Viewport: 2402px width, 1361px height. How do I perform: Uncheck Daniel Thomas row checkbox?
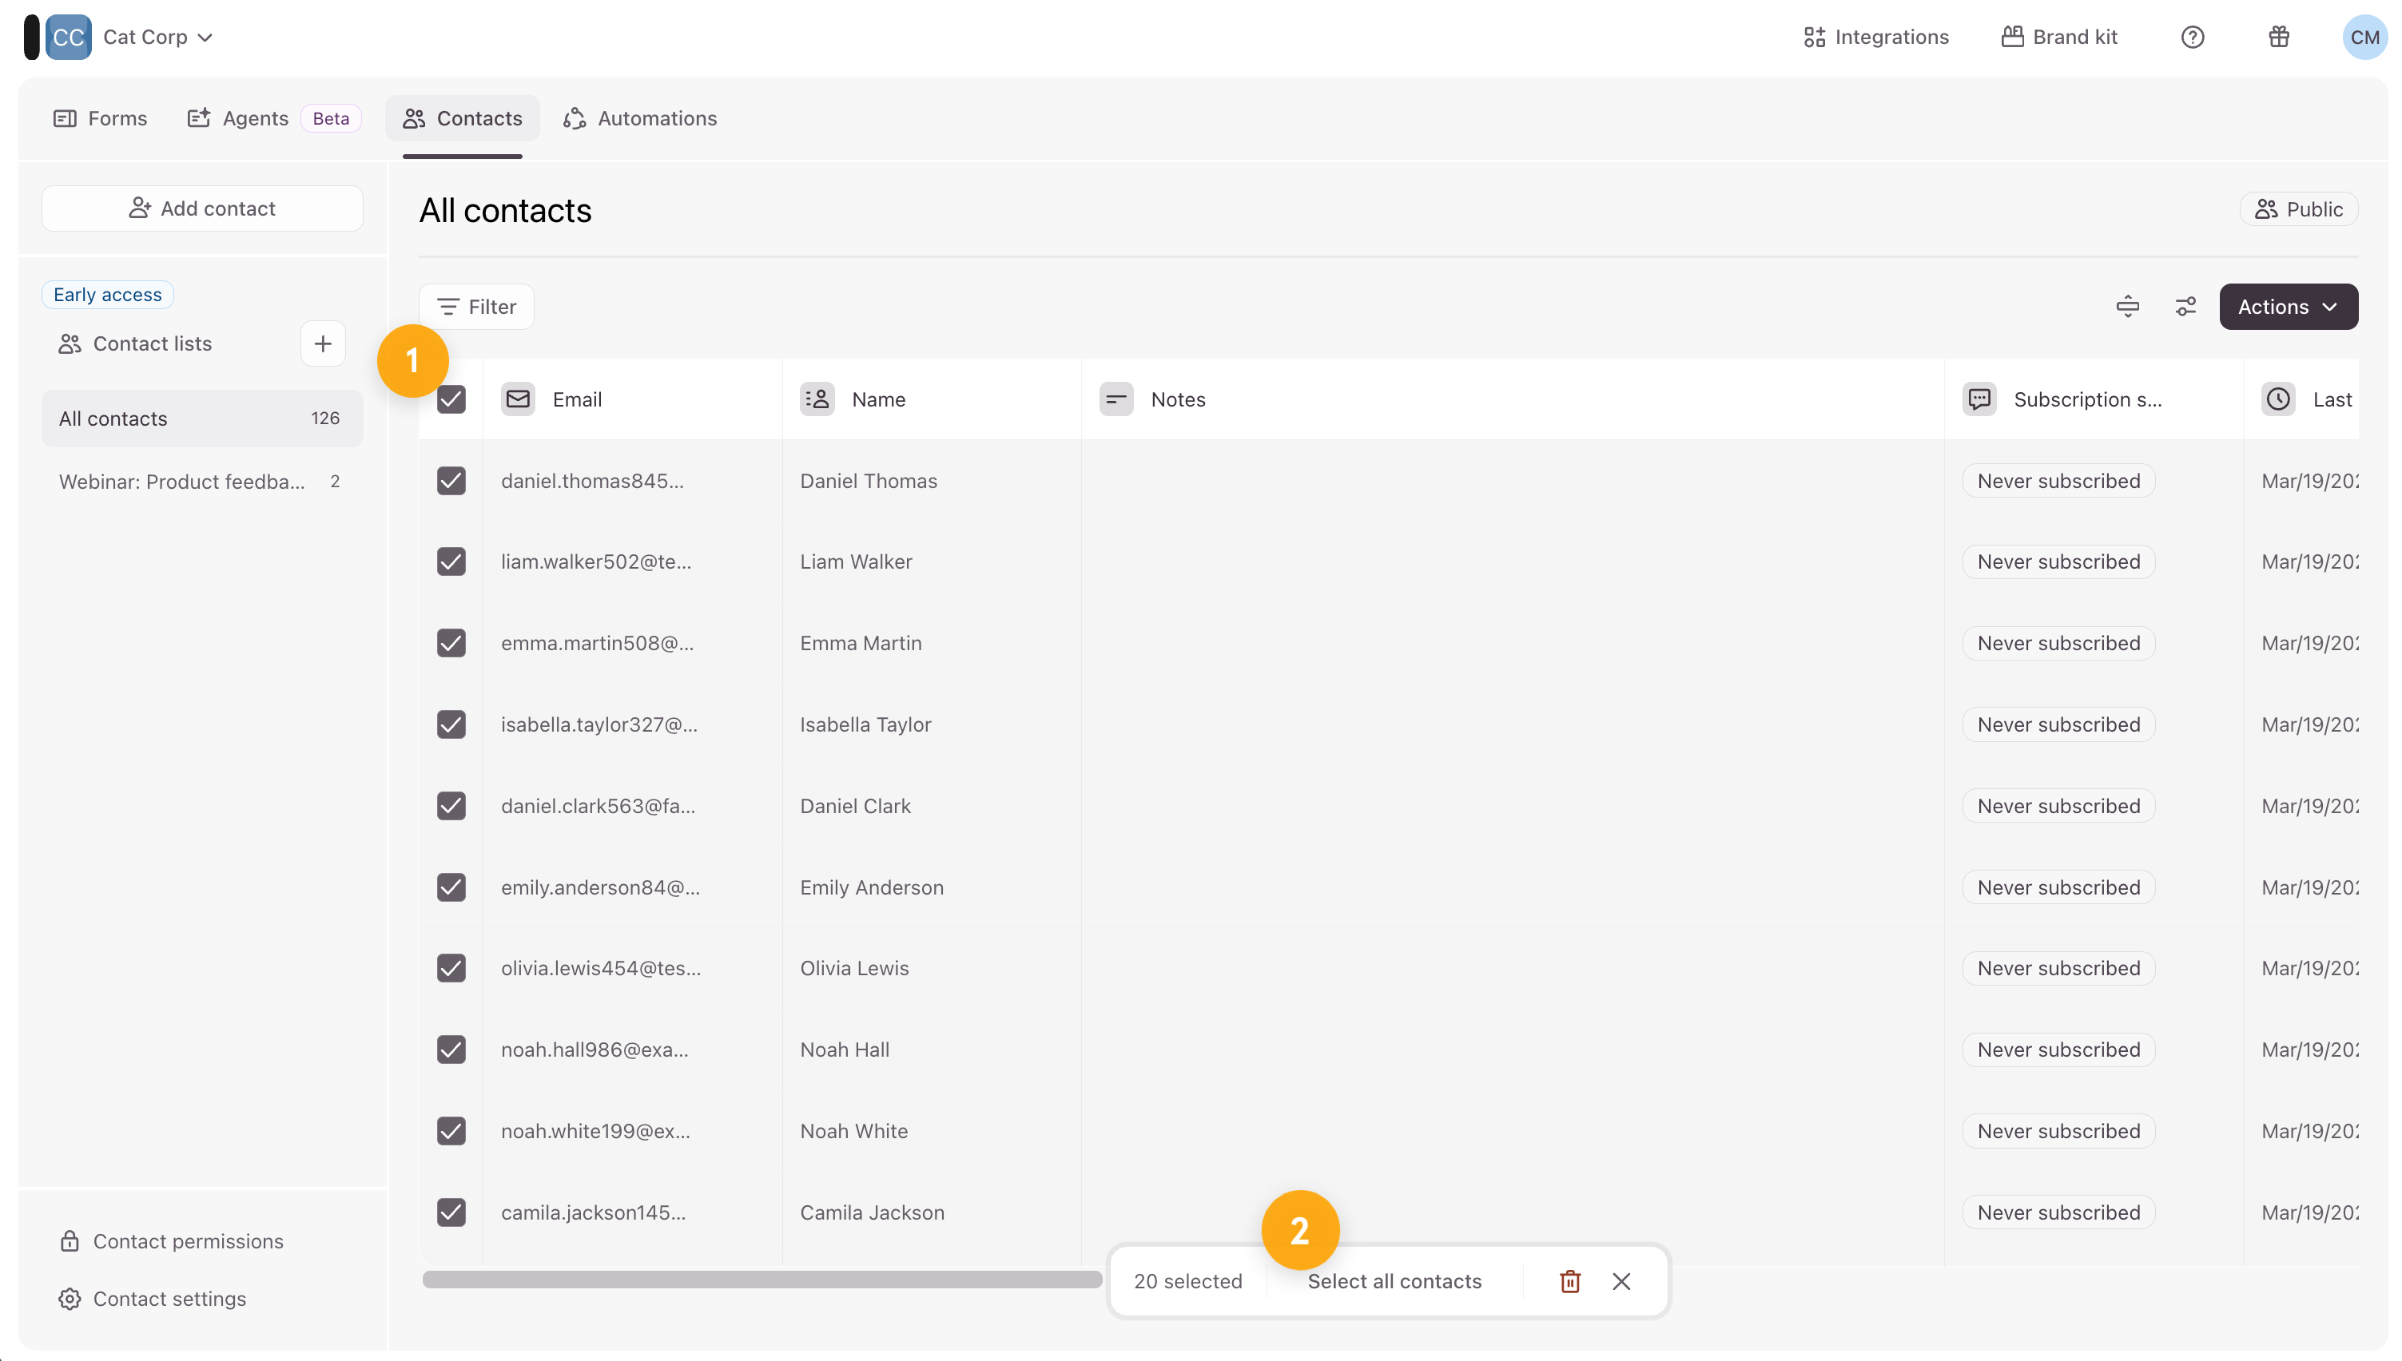(x=451, y=481)
